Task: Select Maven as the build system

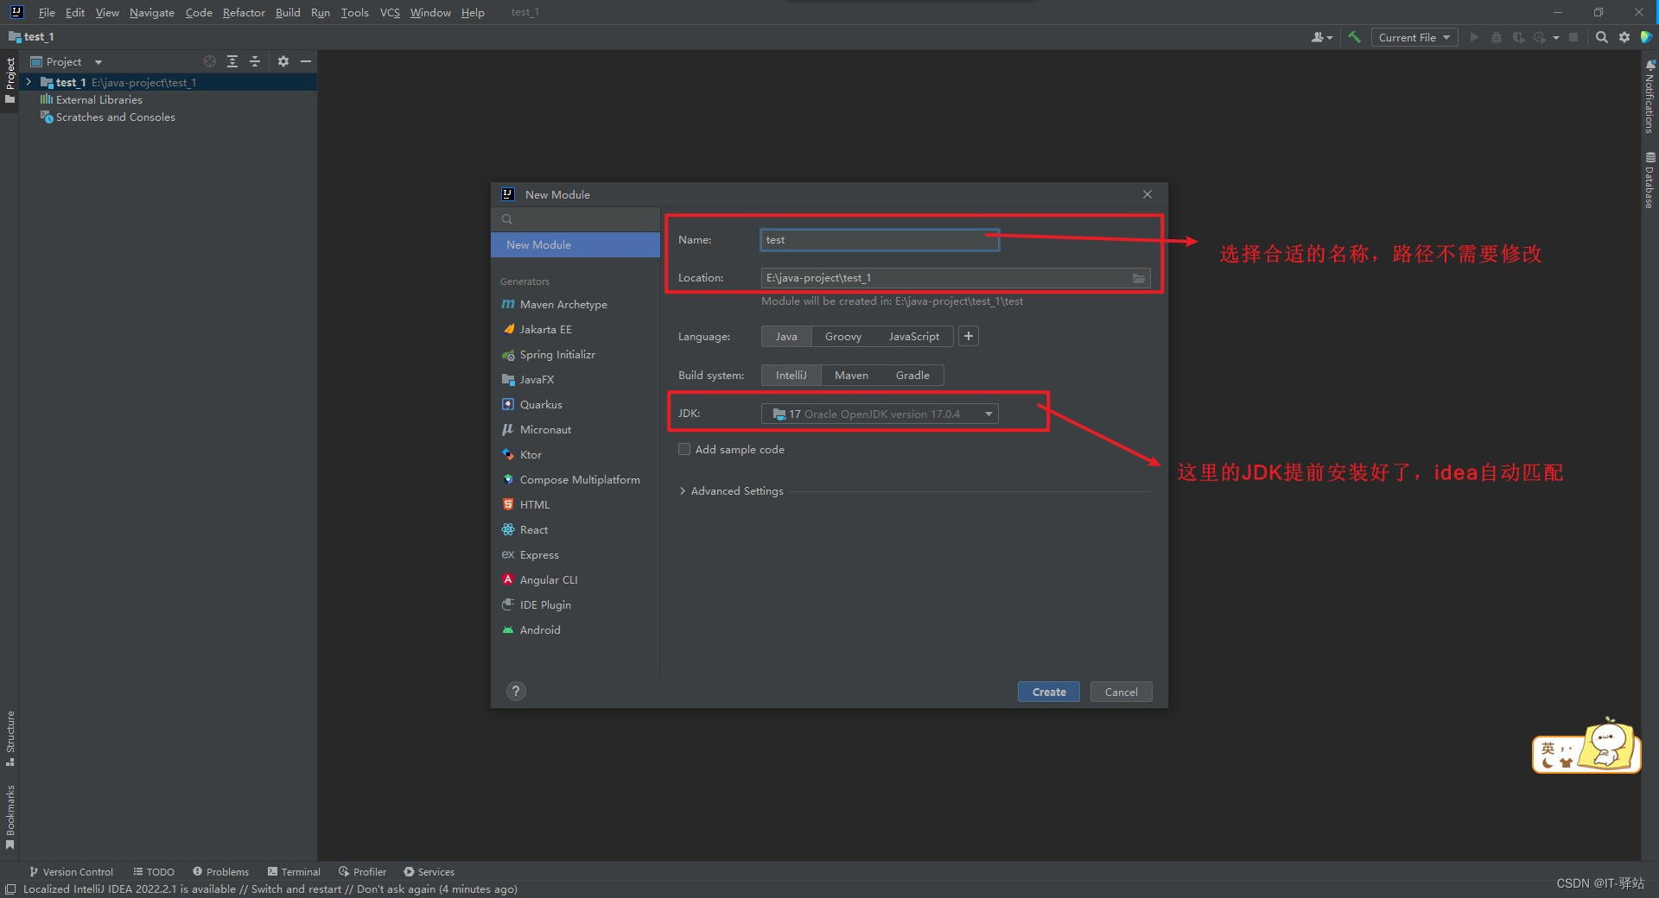Action: click(851, 376)
